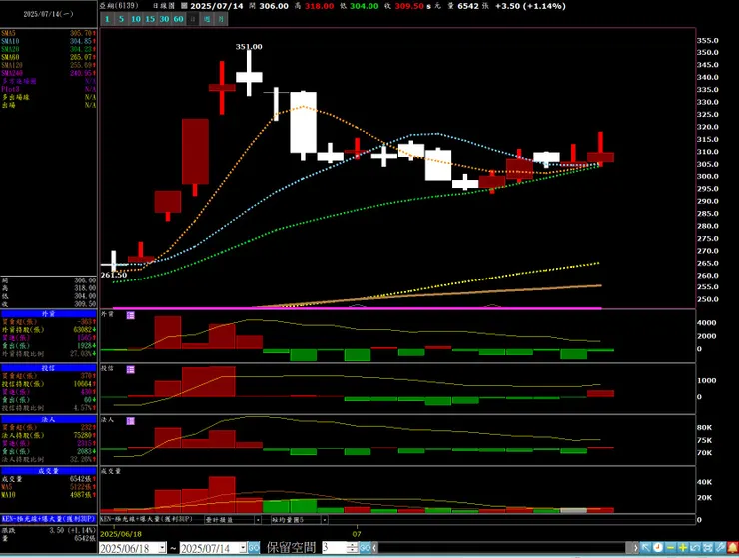Click the 351.00 high price label
The width and height of the screenshot is (739, 558).
pos(249,47)
